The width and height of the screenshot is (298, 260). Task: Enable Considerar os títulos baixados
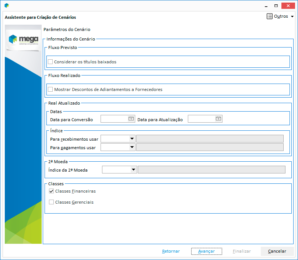point(50,62)
